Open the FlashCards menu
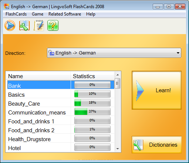189x163 pixels. [16, 14]
